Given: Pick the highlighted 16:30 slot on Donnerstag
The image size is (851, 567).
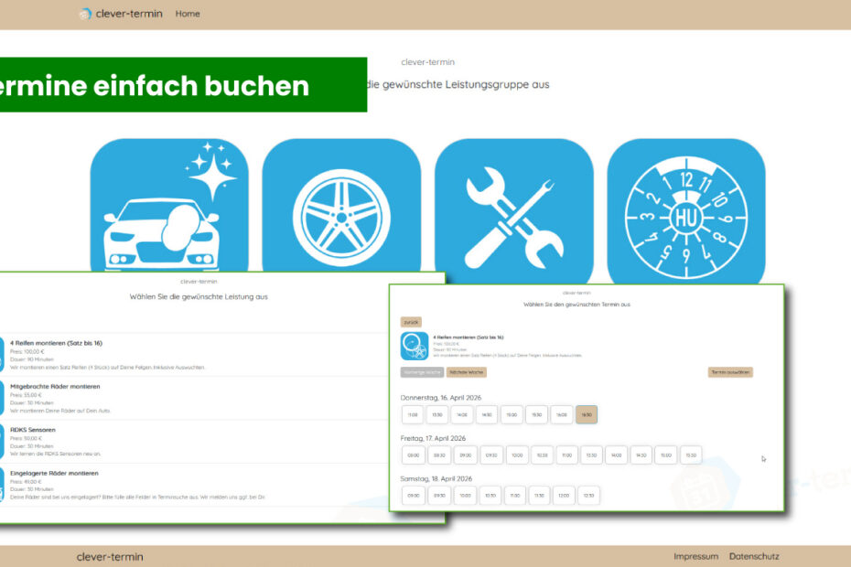Looking at the screenshot, I should tap(587, 414).
